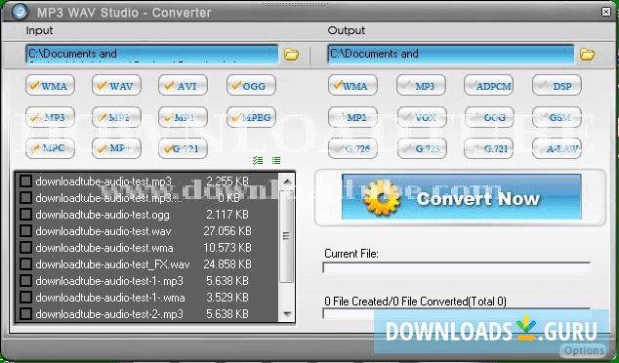Toggle WAV input format filter

coord(116,85)
